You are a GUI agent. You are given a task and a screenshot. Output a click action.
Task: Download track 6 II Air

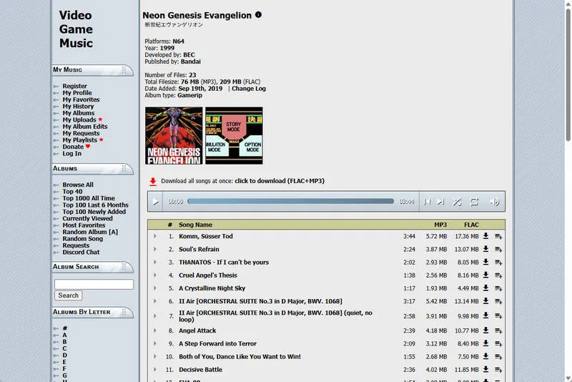point(485,301)
